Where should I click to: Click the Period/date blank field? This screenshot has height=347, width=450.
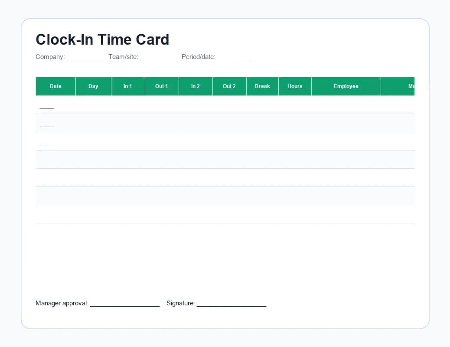(x=235, y=57)
